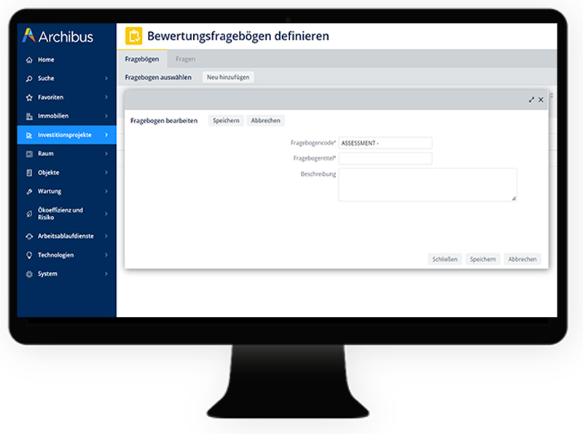Click the Bewertungsfragebögen definieren title
The width and height of the screenshot is (583, 434).
[x=238, y=36]
